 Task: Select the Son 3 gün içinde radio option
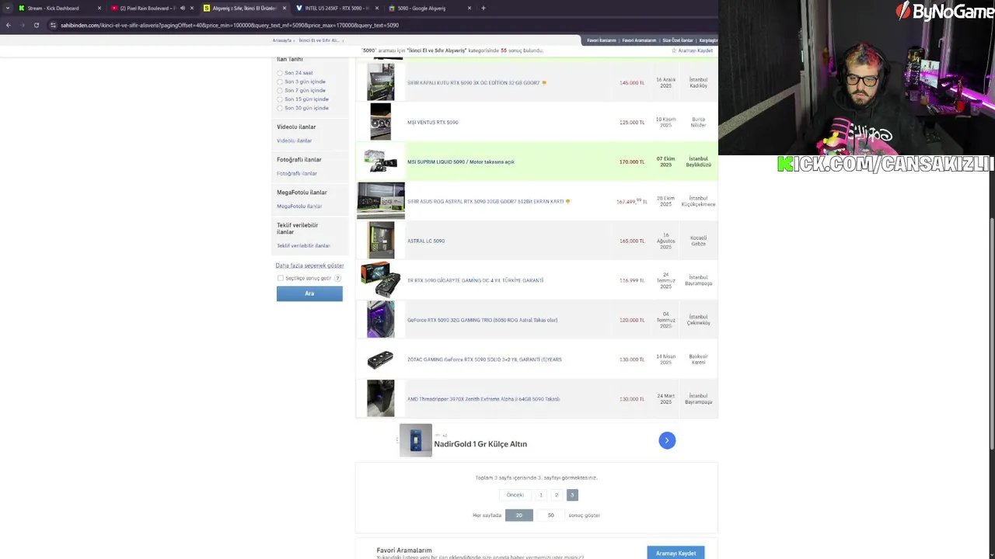click(x=280, y=82)
